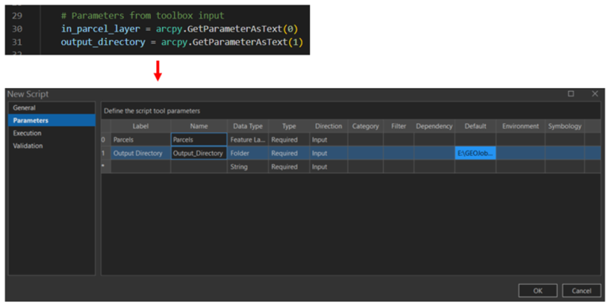Click the E:\GEOJob default value cell

click(476, 154)
